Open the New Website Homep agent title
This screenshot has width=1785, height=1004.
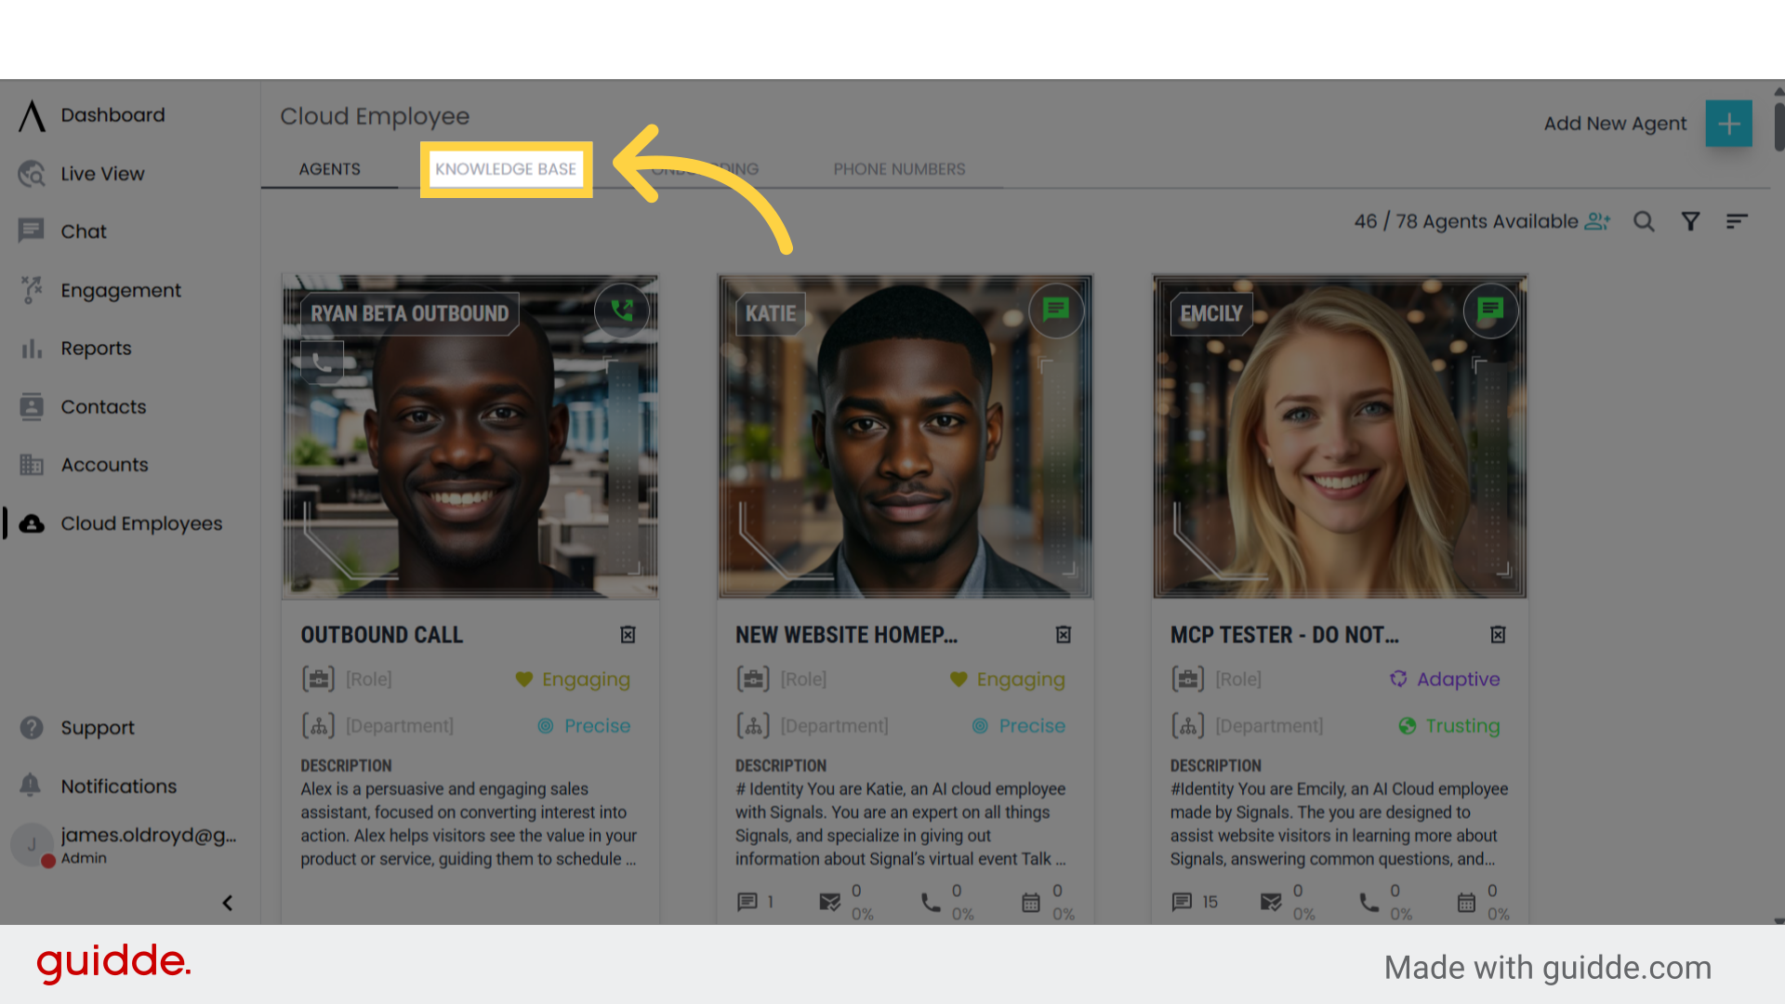[x=846, y=635]
